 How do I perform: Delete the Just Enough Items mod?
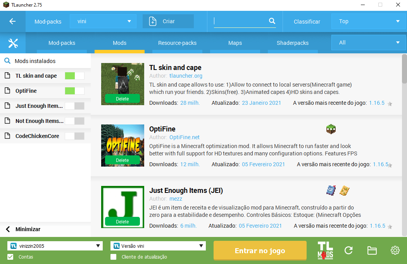click(122, 221)
